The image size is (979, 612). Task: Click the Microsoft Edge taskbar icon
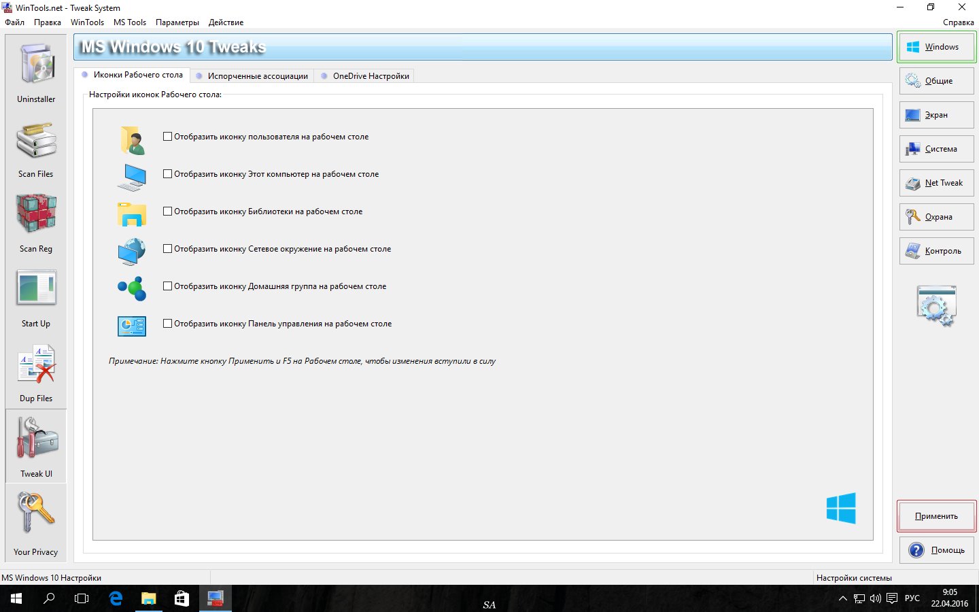coord(116,598)
